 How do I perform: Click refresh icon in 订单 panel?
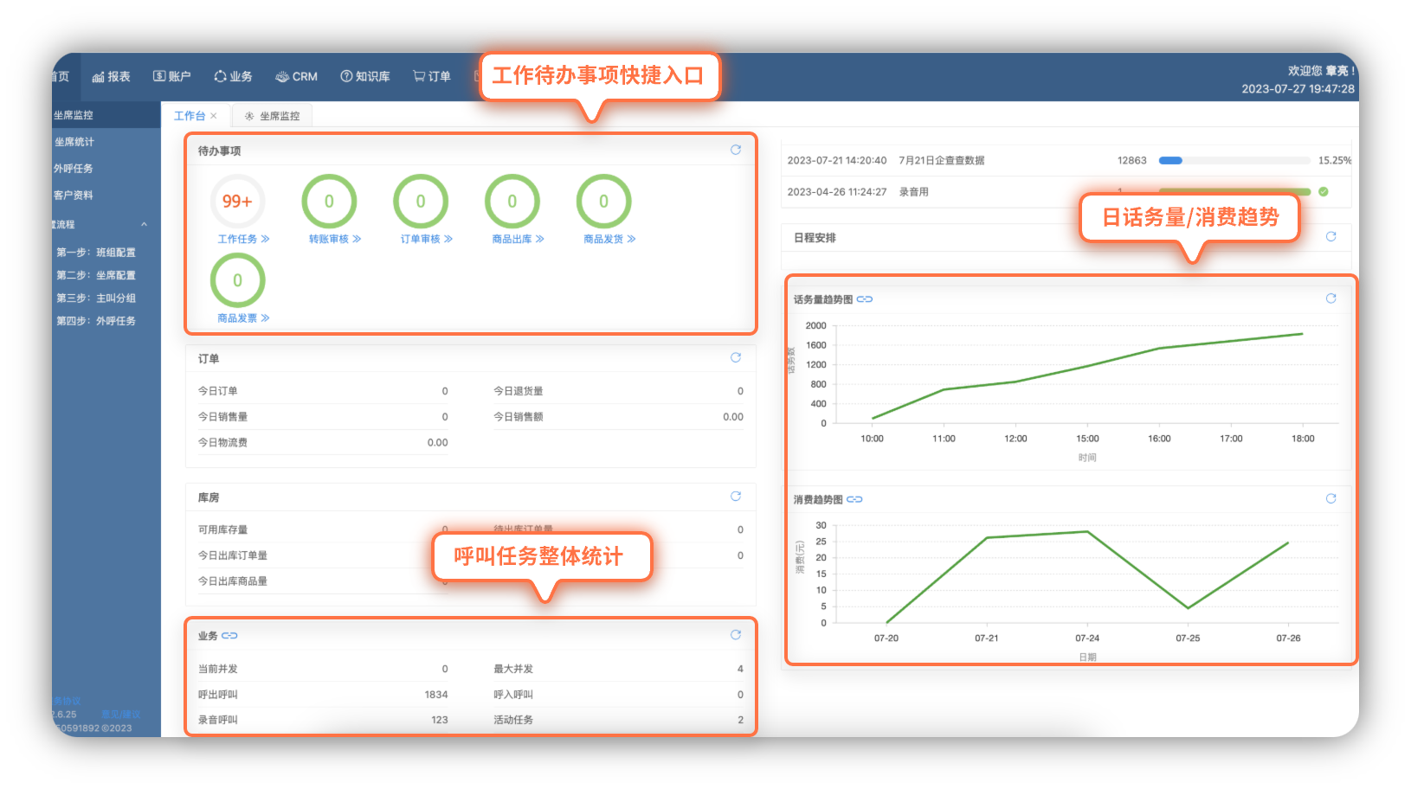pyautogui.click(x=735, y=357)
